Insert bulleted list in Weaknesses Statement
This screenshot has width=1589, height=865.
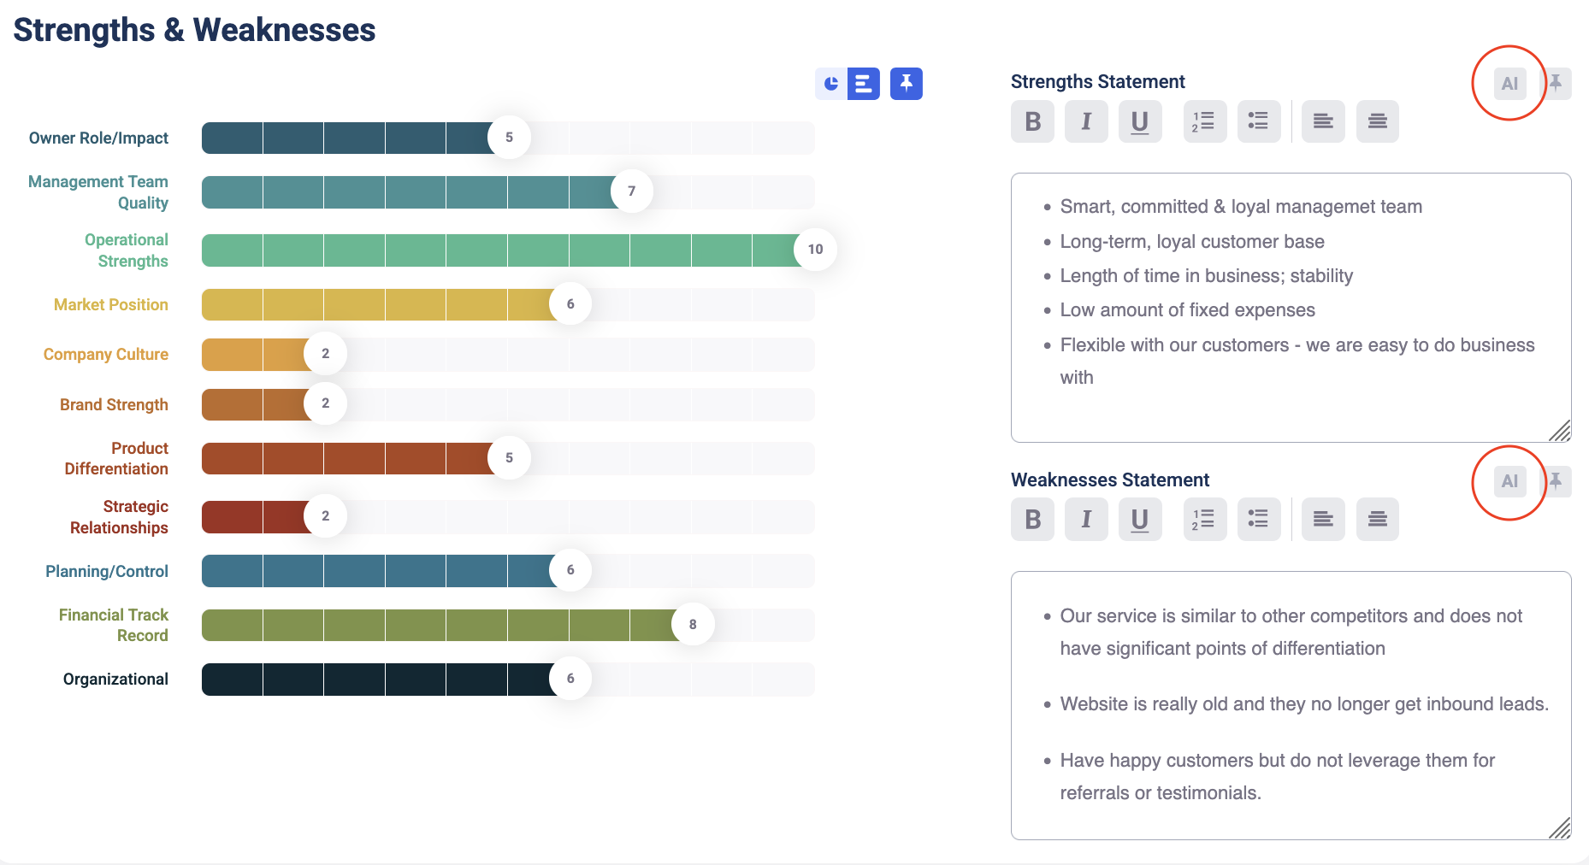[1259, 520]
